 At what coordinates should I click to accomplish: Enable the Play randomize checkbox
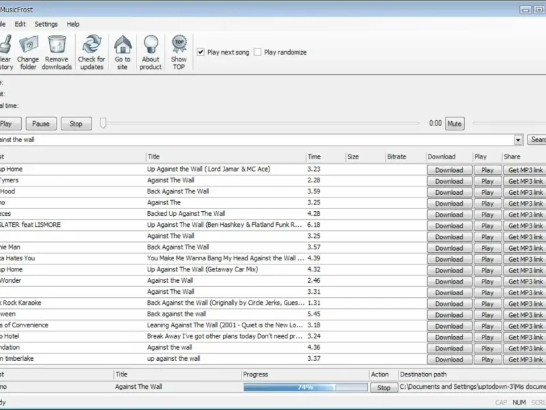[257, 52]
